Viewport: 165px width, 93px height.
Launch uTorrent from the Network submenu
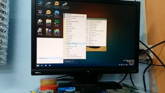96,21
